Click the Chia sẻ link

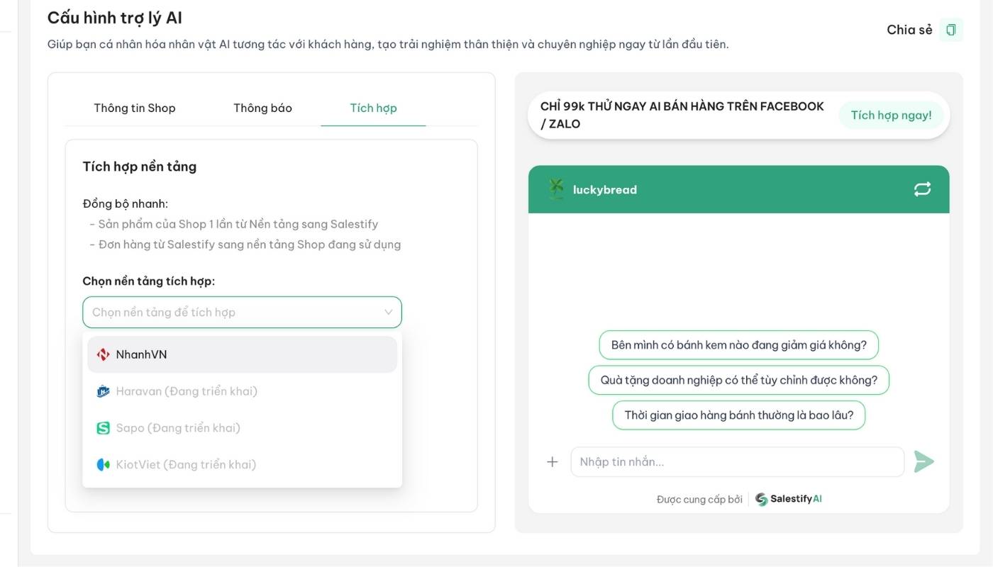[x=909, y=30]
